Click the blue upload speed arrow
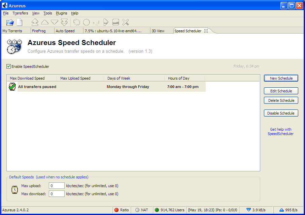 (281, 210)
